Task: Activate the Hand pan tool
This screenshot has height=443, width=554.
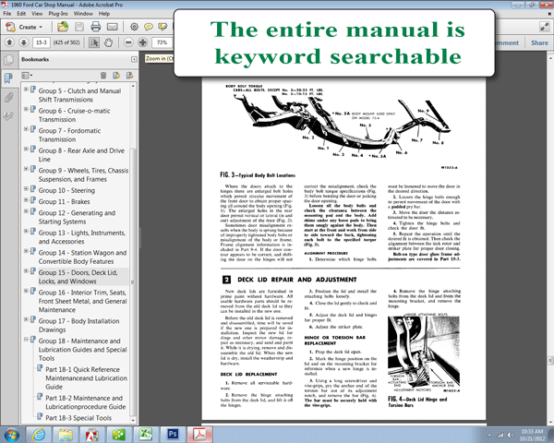Action: (108, 42)
